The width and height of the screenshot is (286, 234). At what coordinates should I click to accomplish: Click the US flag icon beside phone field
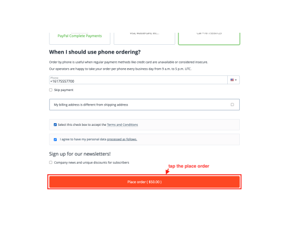coord(232,80)
